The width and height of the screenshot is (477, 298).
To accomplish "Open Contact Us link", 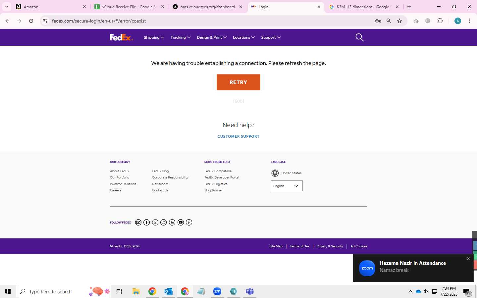I will coord(160,190).
